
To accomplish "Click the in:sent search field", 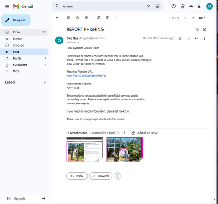I will click(103, 6).
